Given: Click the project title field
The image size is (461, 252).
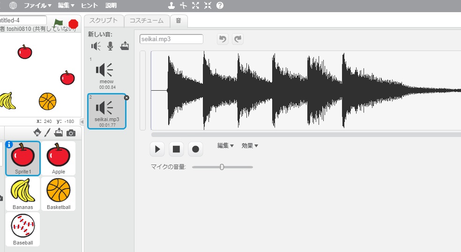Looking at the screenshot, I should point(23,20).
